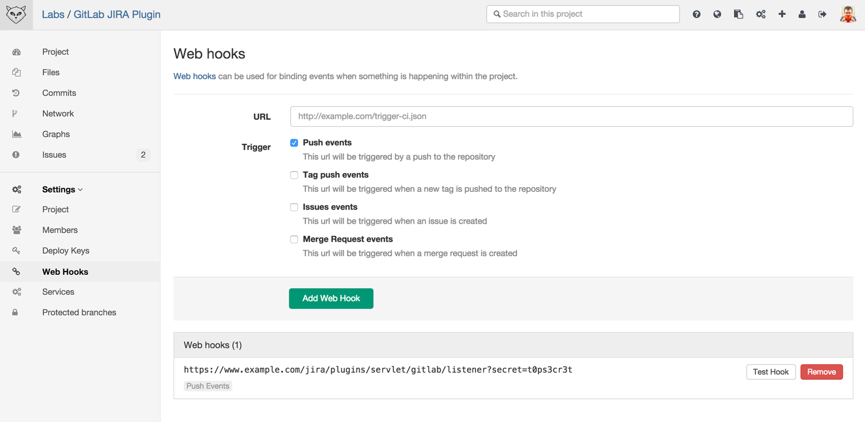Screen dimensions: 865x422
Task: Test the existing listener web hook
Action: click(x=771, y=372)
